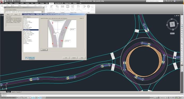184x99 pixels.
Task: Click the 65.00 distance input field
Action: point(56,33)
